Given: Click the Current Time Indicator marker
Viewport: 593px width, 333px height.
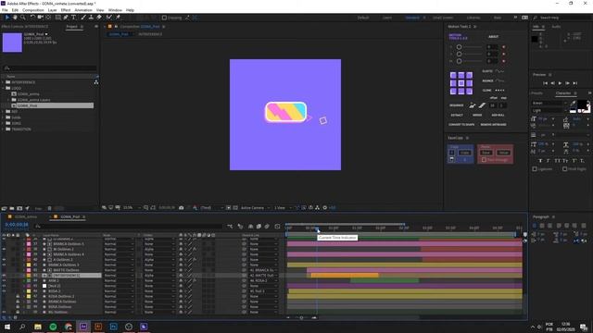Looking at the screenshot, I should [317, 228].
